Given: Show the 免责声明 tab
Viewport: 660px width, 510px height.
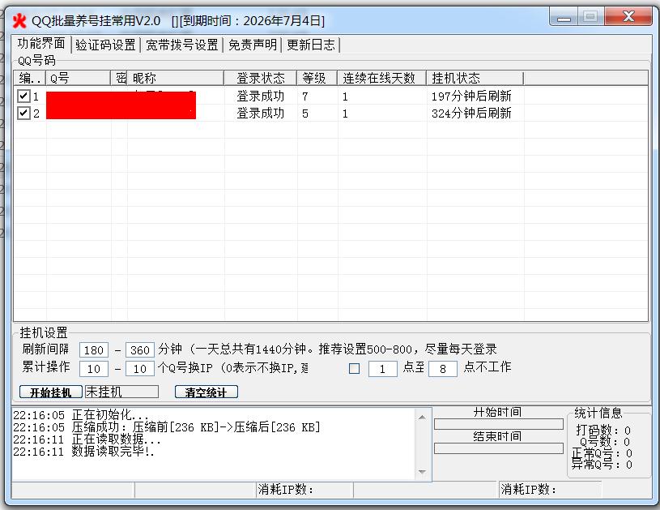Looking at the screenshot, I should 253,45.
